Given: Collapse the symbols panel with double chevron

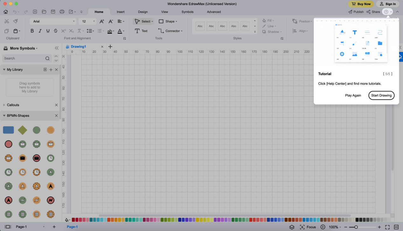Looking at the screenshot, I should [x=57, y=48].
